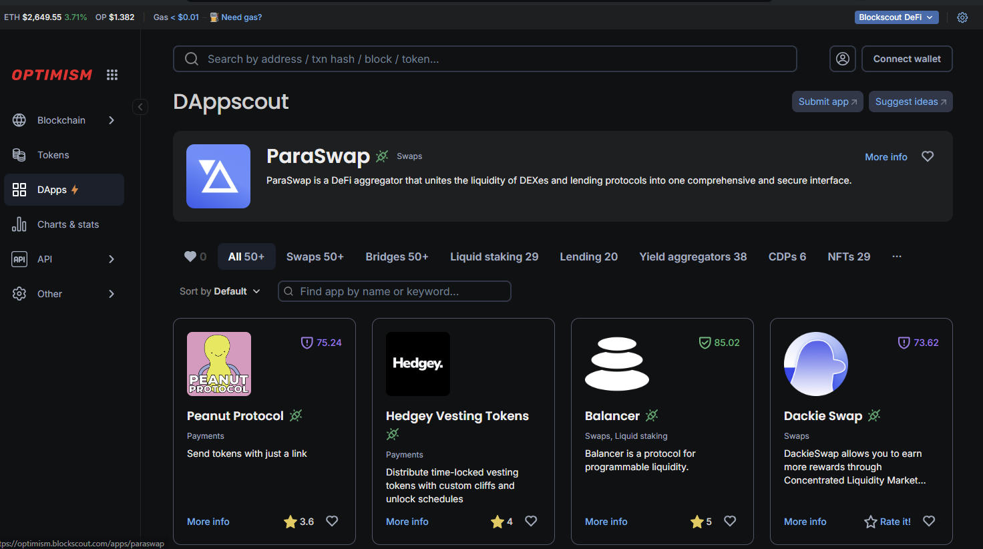Screen dimensions: 983x549
Task: Switch to Swaps 50+ tab
Action: click(315, 256)
